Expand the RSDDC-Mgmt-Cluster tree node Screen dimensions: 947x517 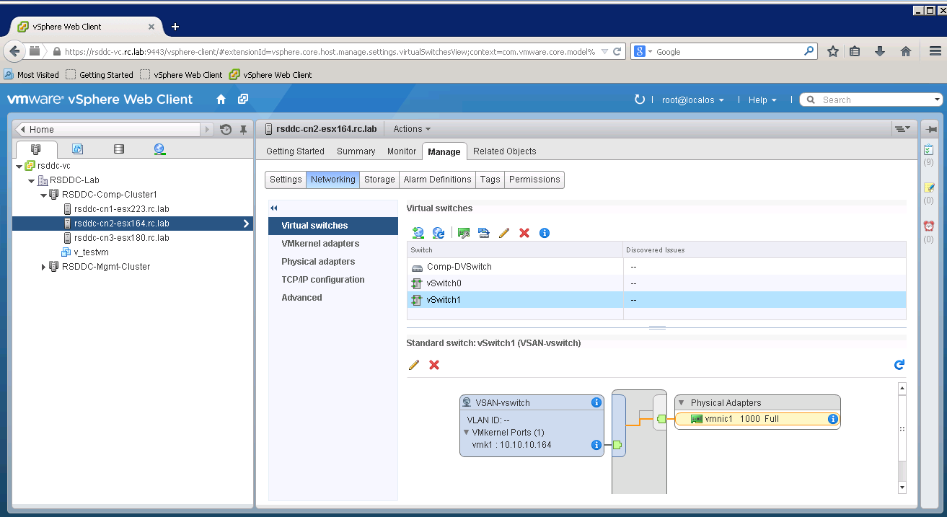[43, 267]
